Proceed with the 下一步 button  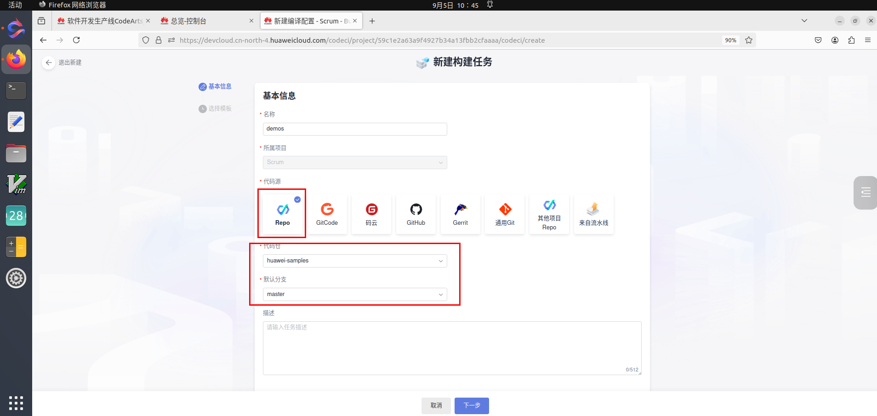(x=472, y=405)
